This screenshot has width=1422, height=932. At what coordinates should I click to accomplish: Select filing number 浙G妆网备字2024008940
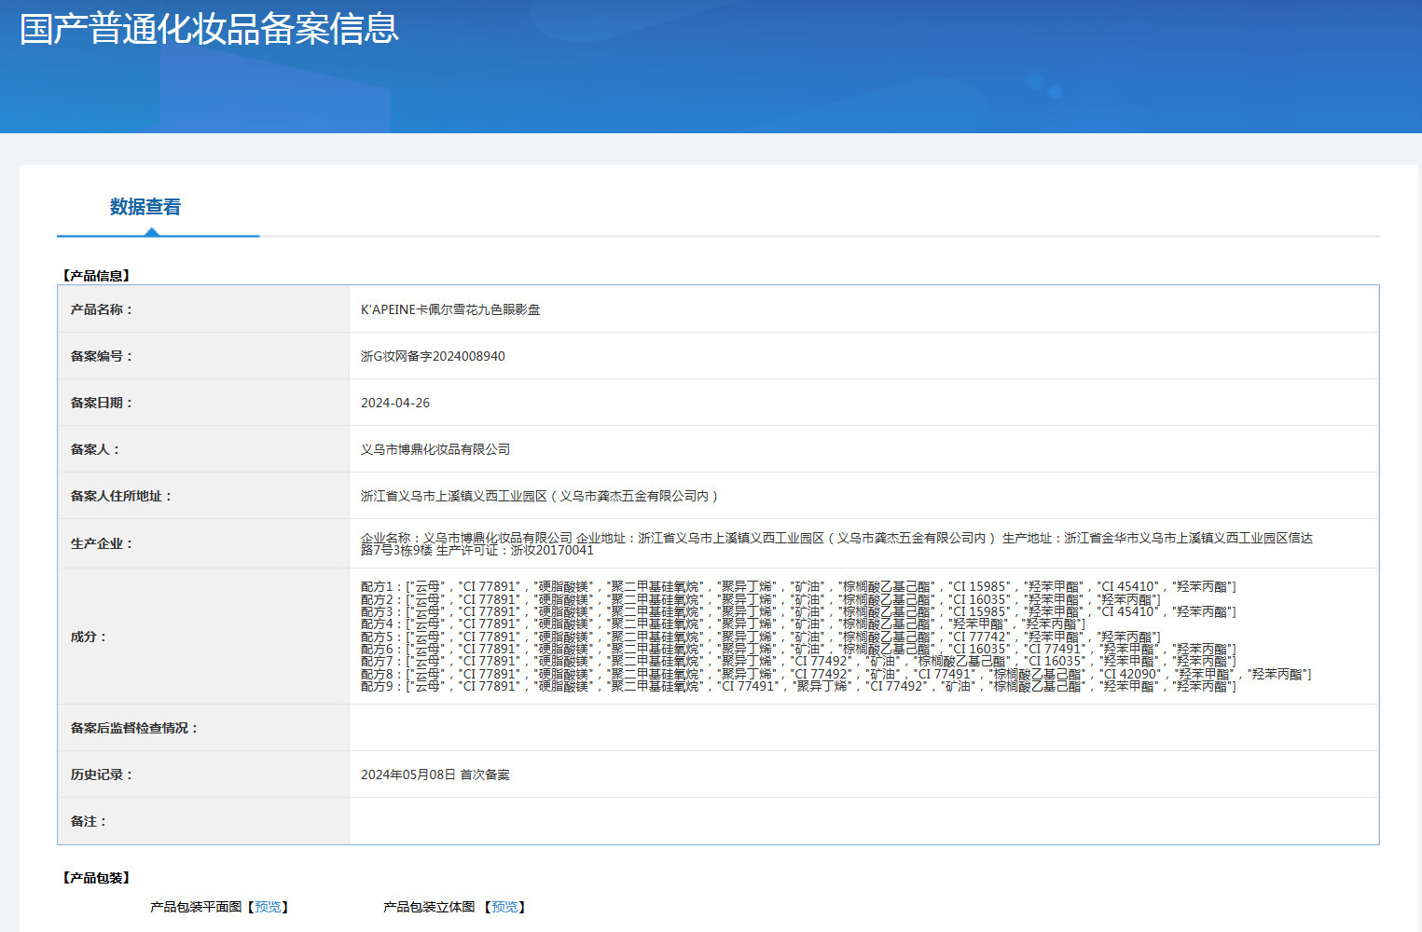(x=433, y=356)
